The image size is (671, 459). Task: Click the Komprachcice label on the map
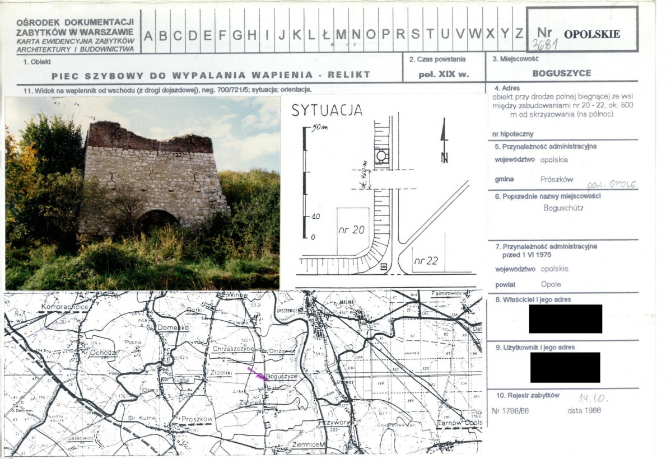click(64, 307)
